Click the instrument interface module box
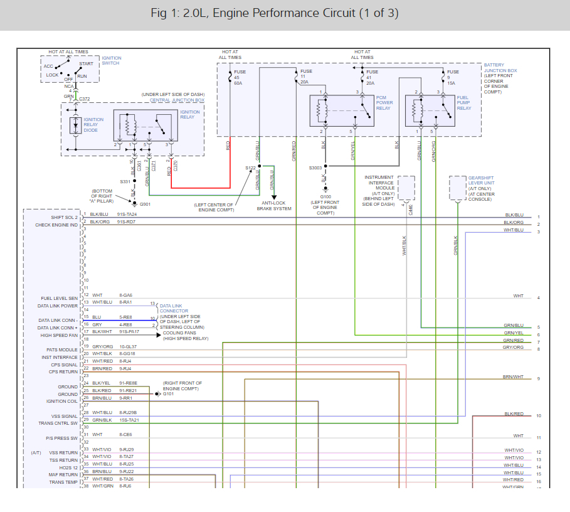The height and width of the screenshot is (512, 570). (x=406, y=188)
